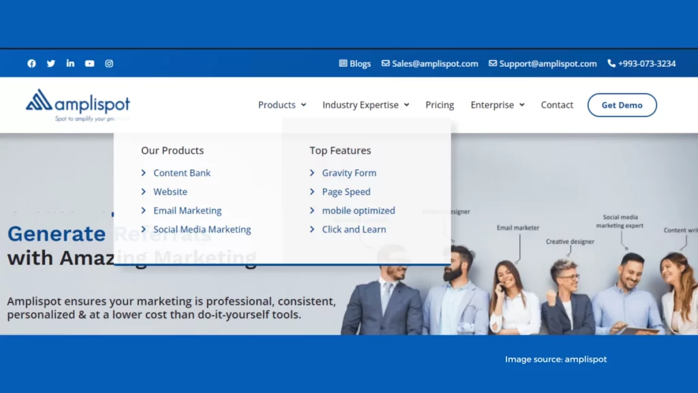
Task: Click the Blogs icon link
Action: [x=354, y=63]
